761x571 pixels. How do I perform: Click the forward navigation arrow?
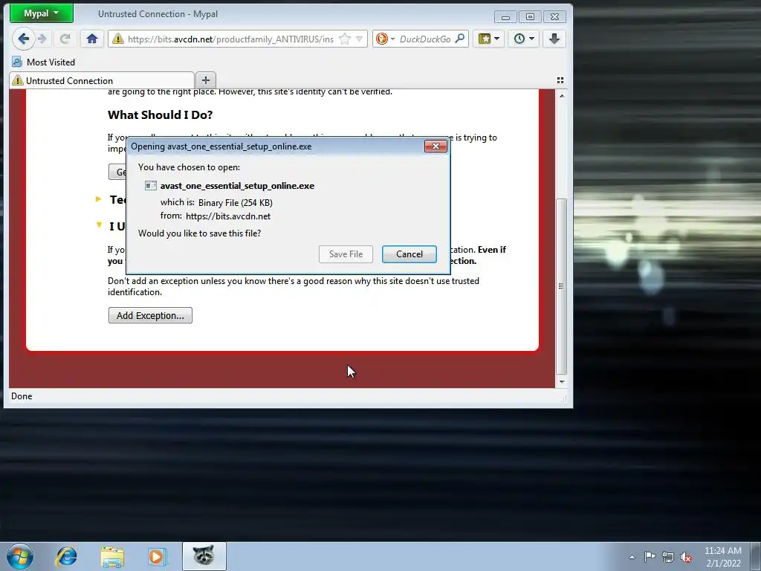point(42,39)
